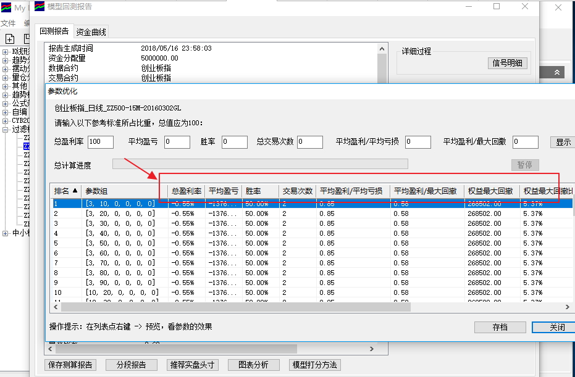Open the 文件 menu
Viewport: 575px width, 377px height.
tap(7, 23)
